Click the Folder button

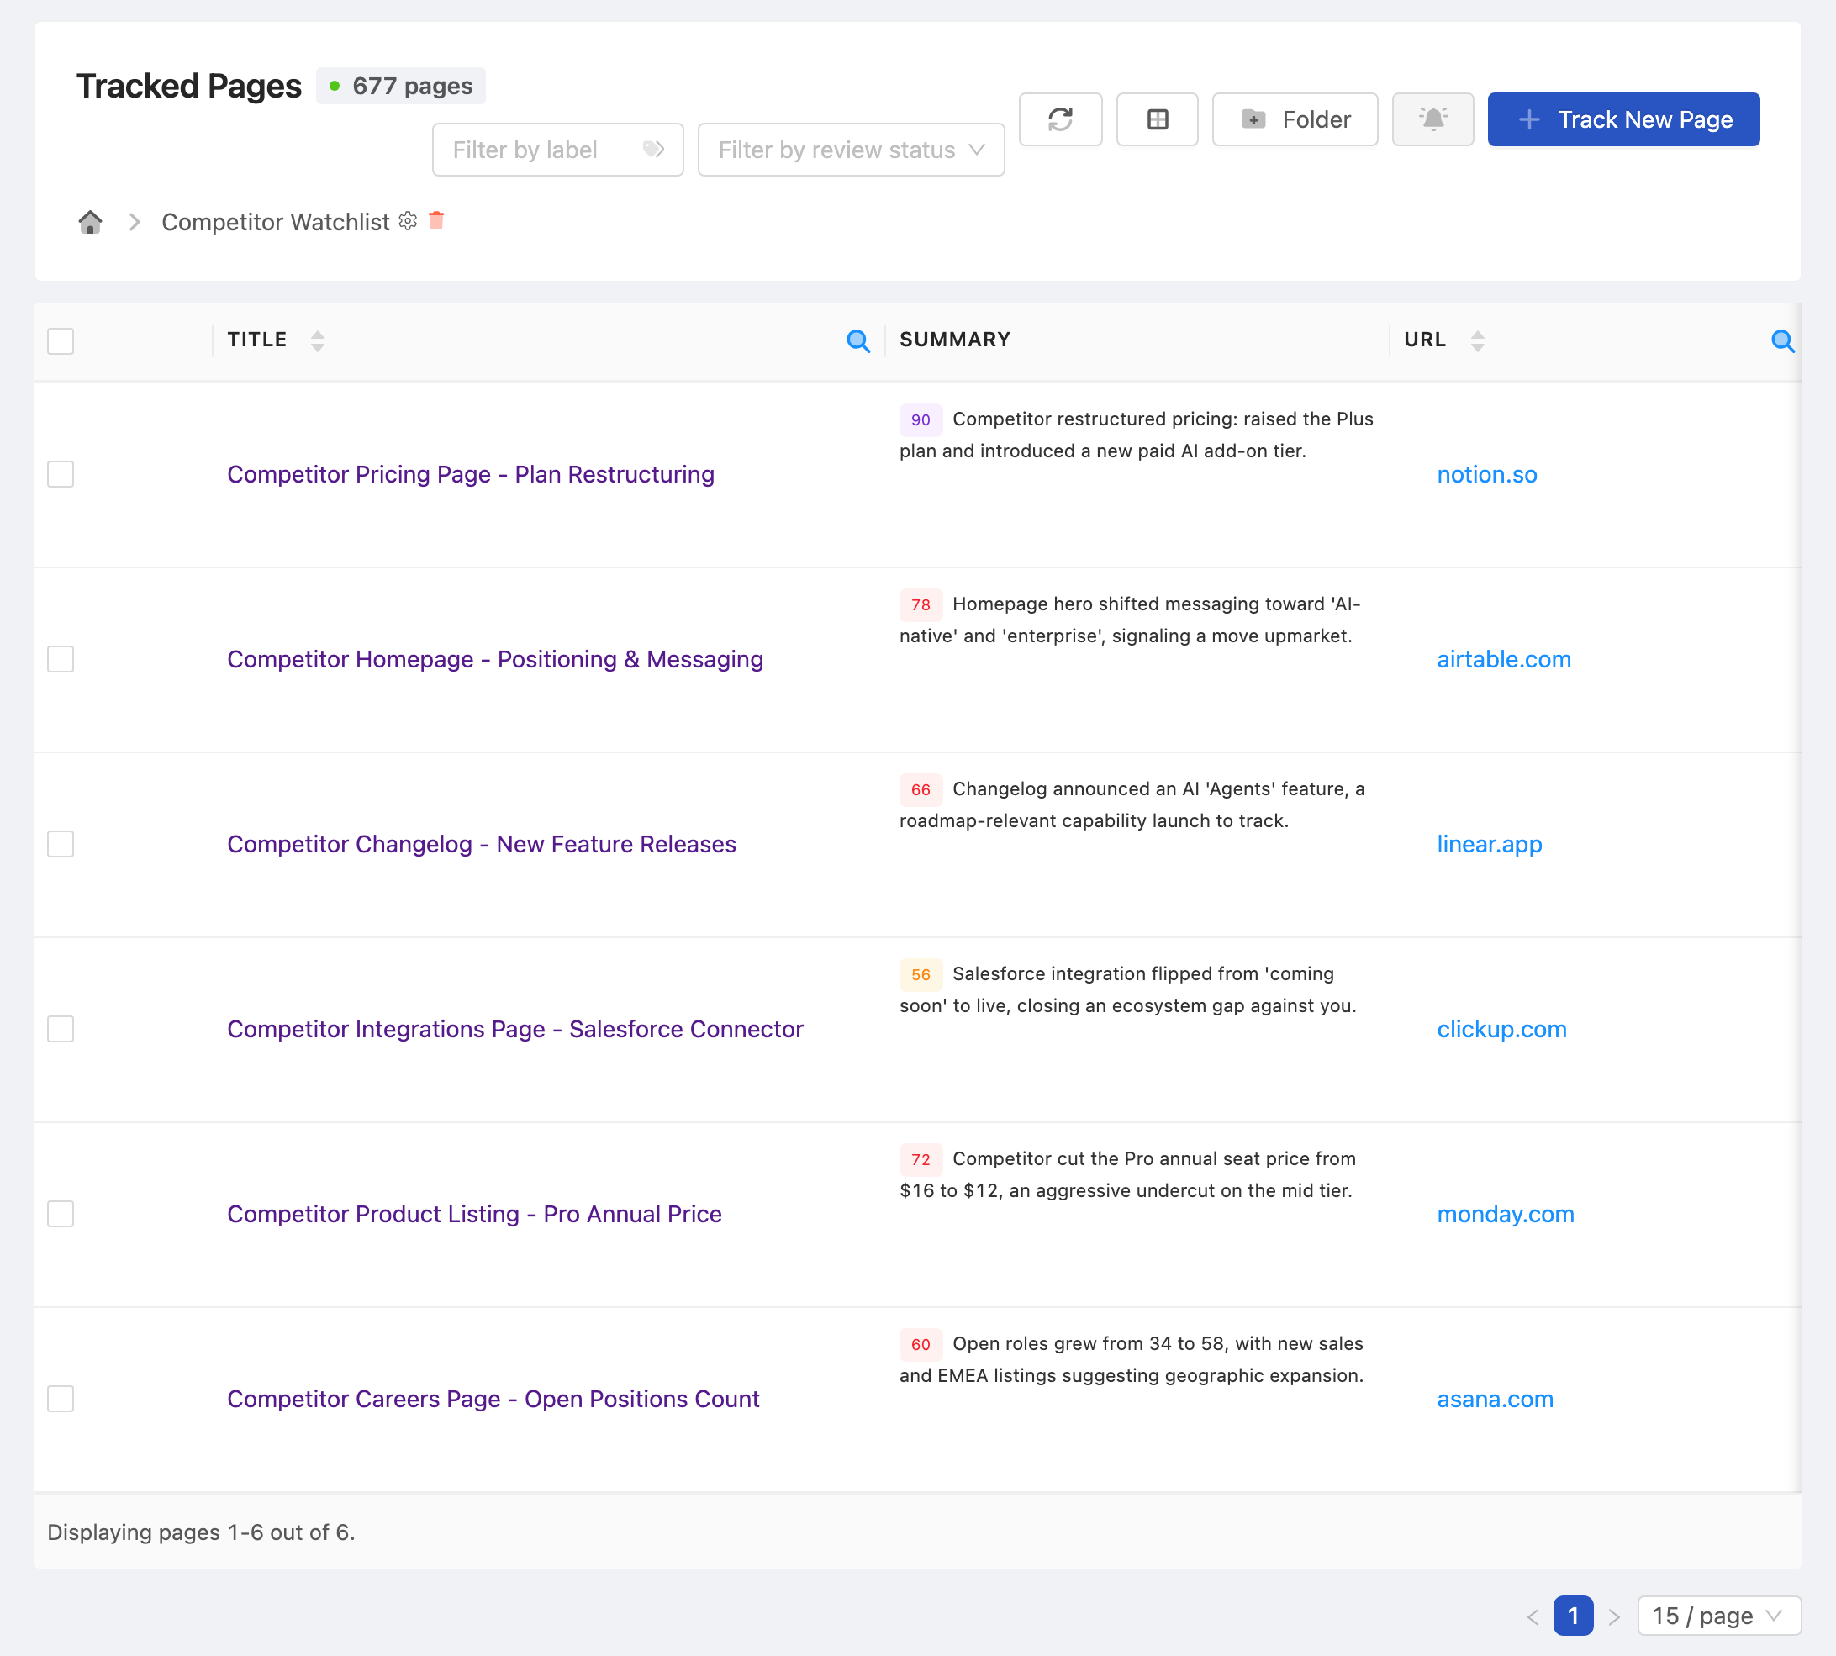coord(1295,119)
